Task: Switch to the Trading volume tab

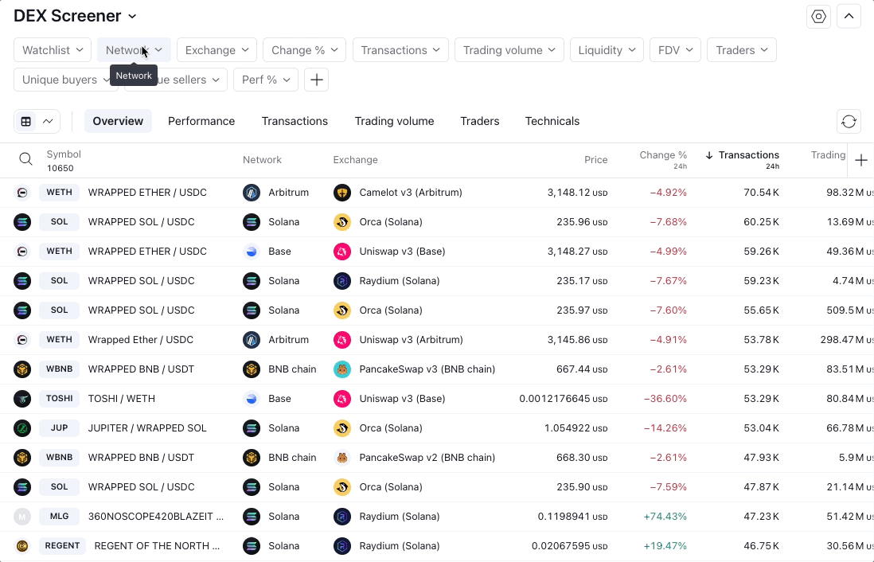Action: (x=394, y=121)
